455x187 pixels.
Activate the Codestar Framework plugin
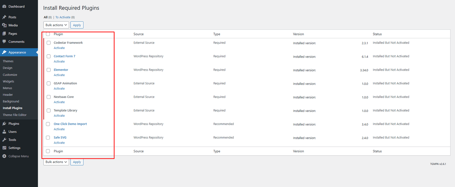[59, 48]
